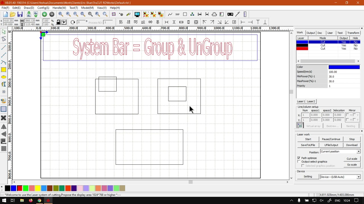Uncheck the Path optimize checkbox
Screen dimensions: 364x204
coord(299,158)
